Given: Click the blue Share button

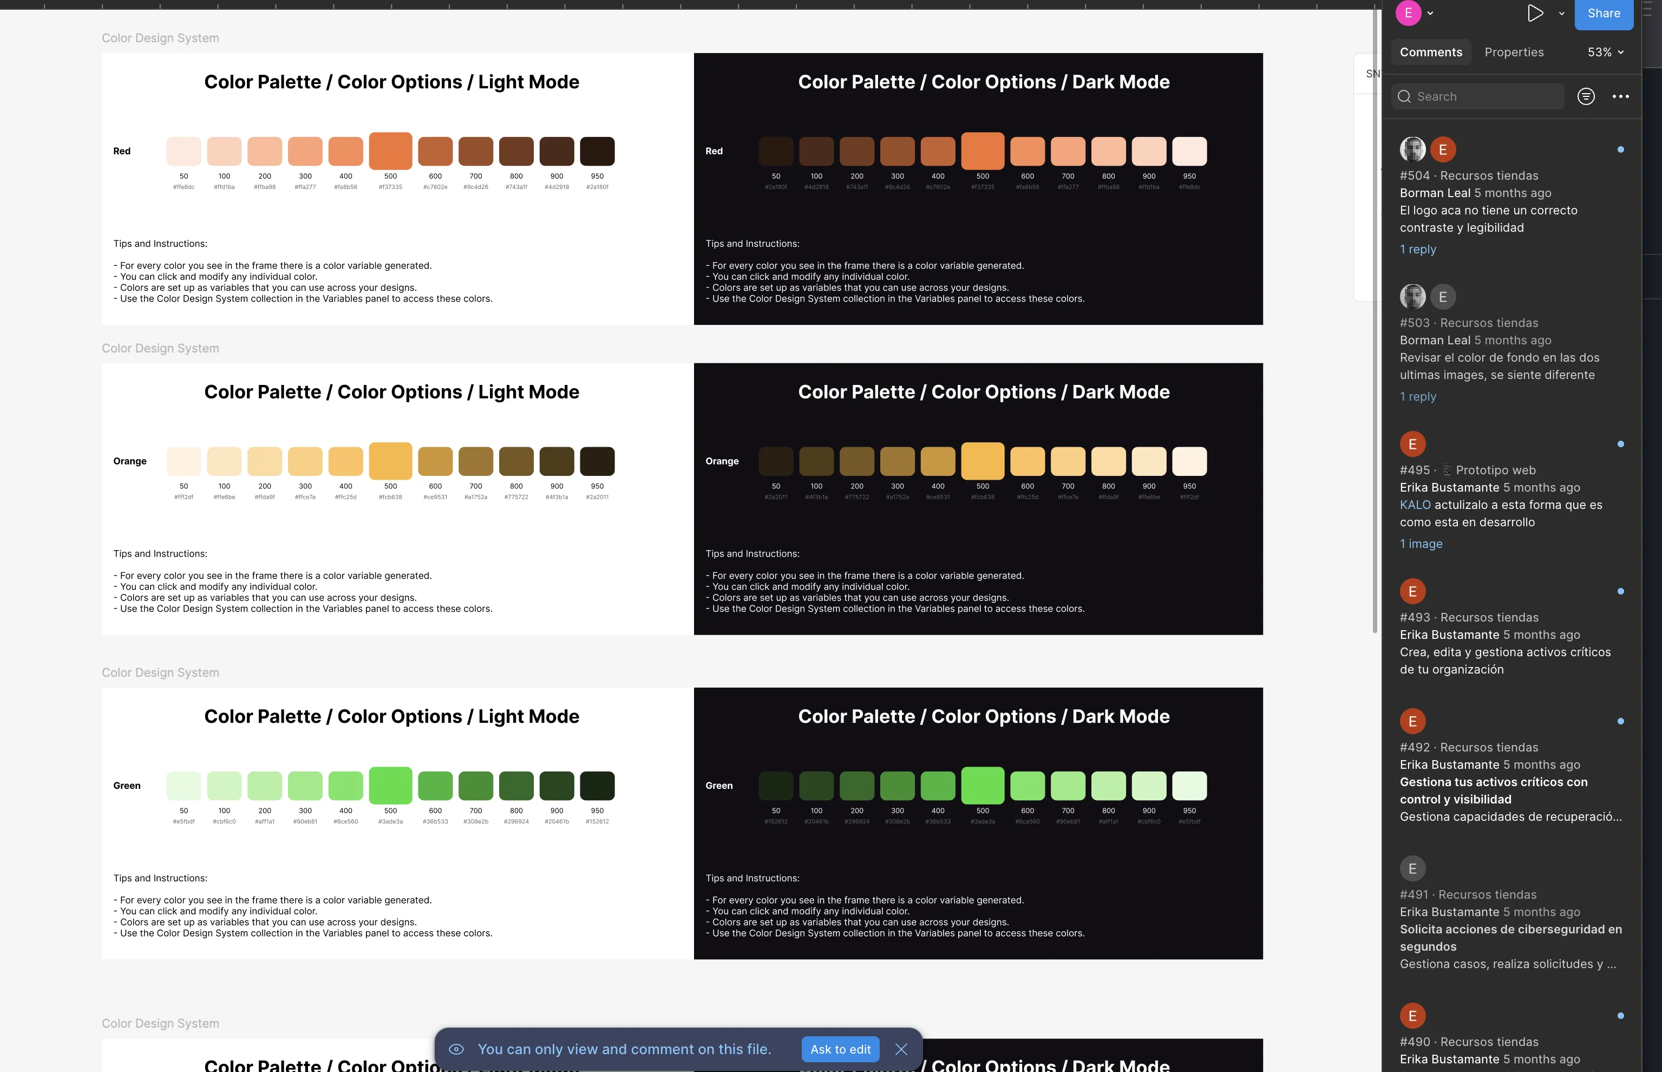Looking at the screenshot, I should pyautogui.click(x=1604, y=13).
